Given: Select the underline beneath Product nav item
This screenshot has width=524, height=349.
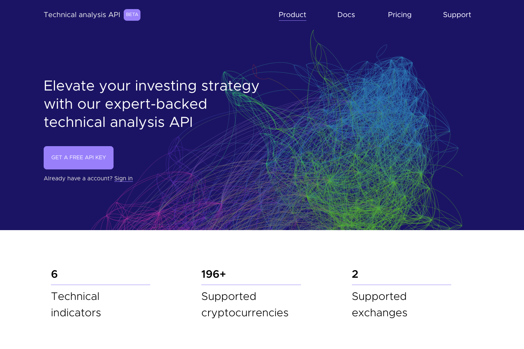Looking at the screenshot, I should tap(292, 21).
